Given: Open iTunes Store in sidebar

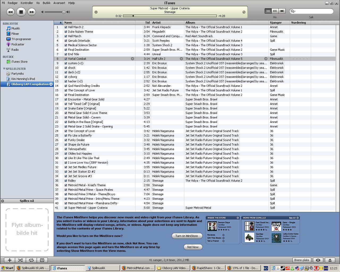Looking at the screenshot, I should click(x=19, y=62).
